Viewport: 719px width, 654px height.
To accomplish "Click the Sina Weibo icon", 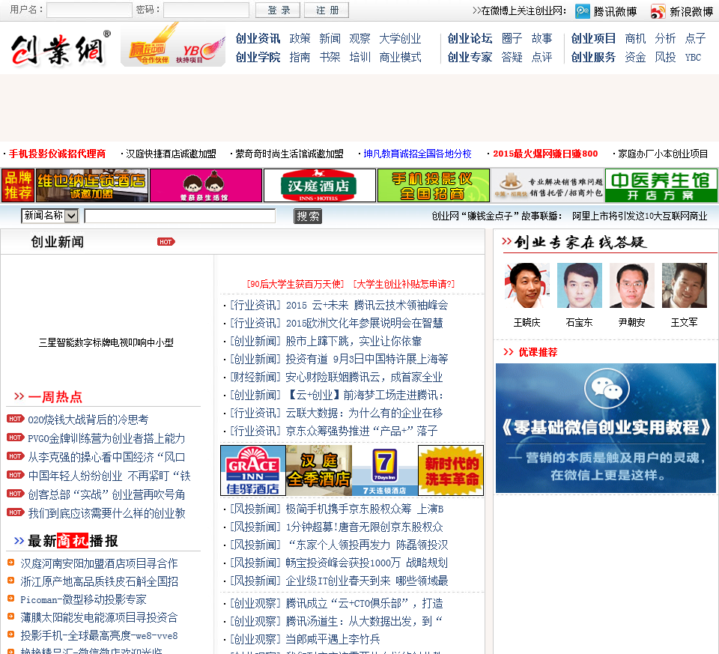I will coord(658,11).
